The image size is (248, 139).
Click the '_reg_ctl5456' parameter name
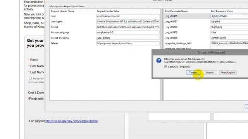(x=171, y=38)
